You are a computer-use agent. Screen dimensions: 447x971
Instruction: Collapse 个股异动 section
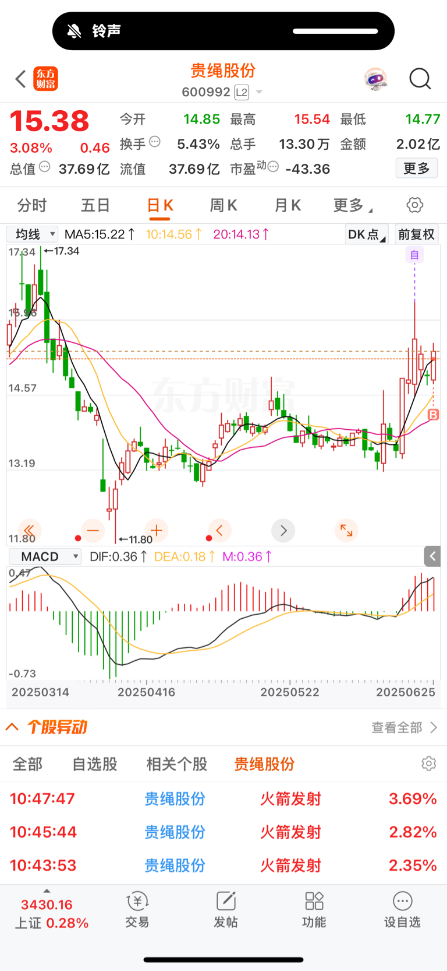12,727
